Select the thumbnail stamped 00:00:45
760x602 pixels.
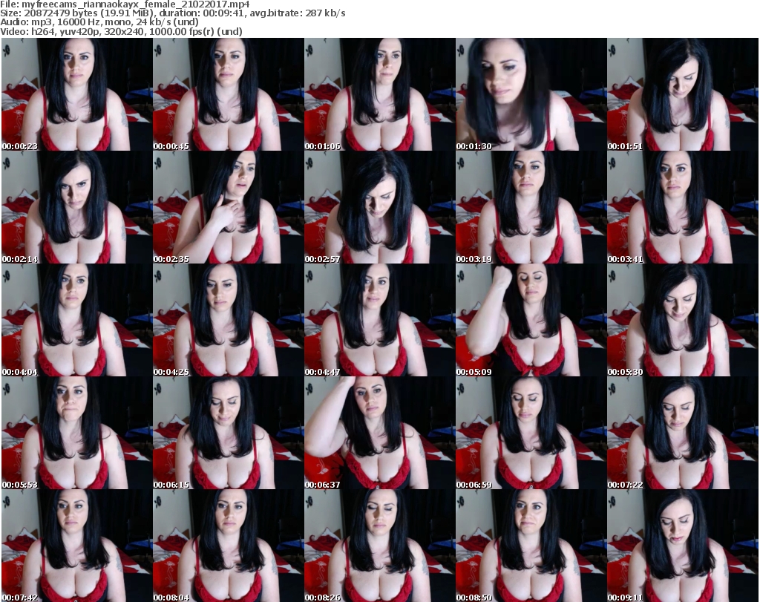click(x=229, y=94)
